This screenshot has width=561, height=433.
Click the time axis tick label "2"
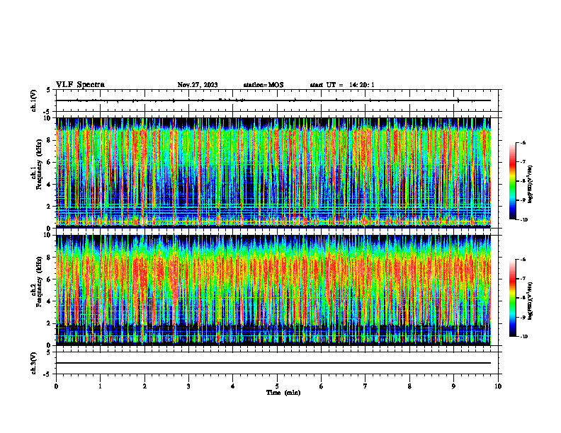click(144, 386)
